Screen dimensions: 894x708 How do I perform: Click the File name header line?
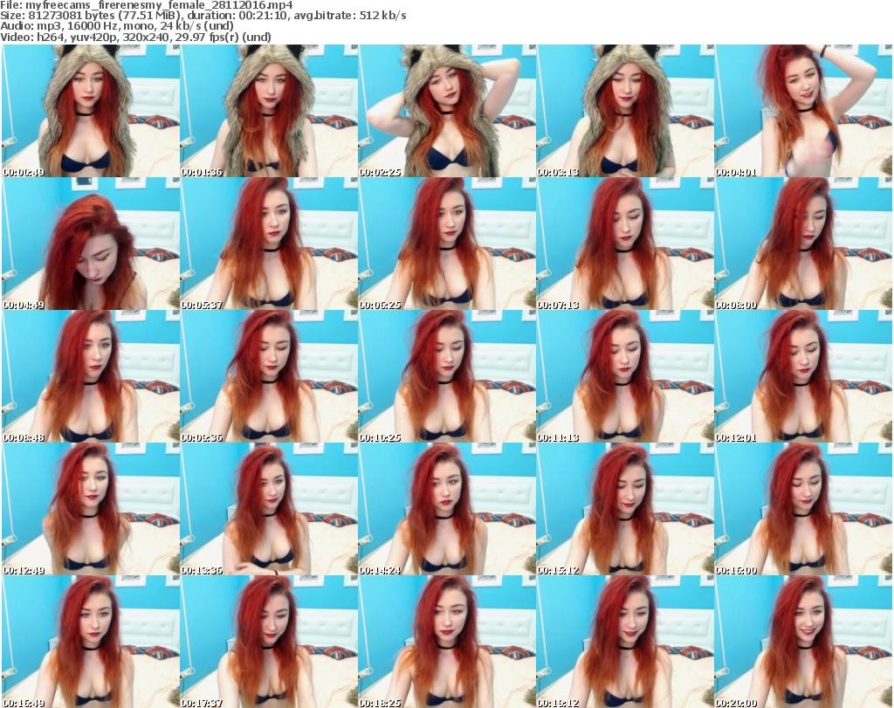click(147, 5)
